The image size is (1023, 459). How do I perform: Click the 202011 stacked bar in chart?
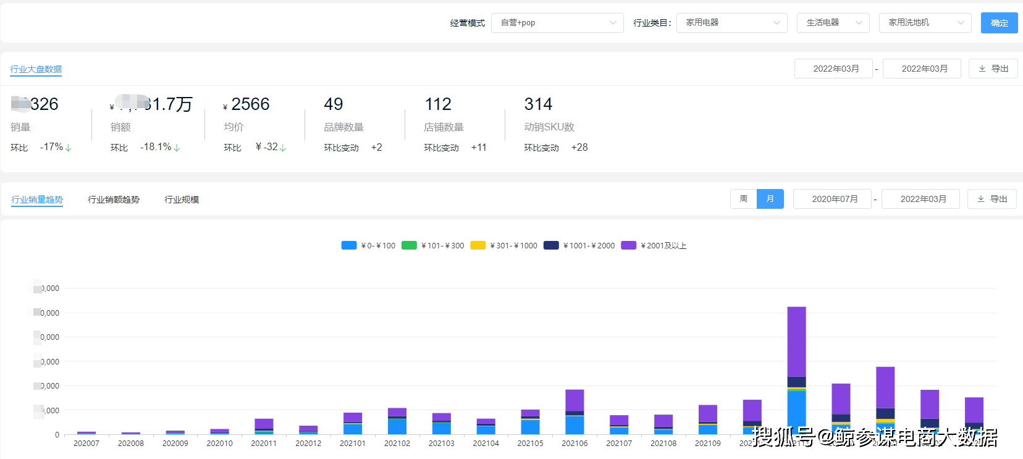click(x=264, y=427)
